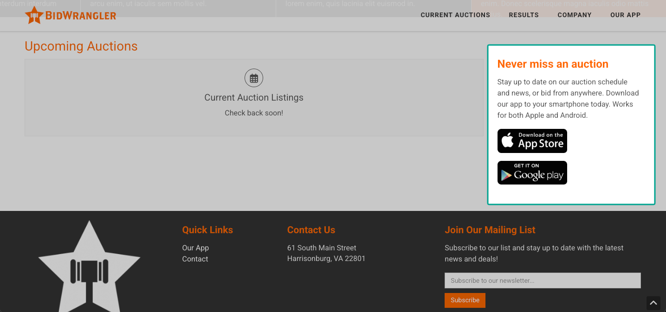Click the BidWrangler wordmark text

[81, 16]
